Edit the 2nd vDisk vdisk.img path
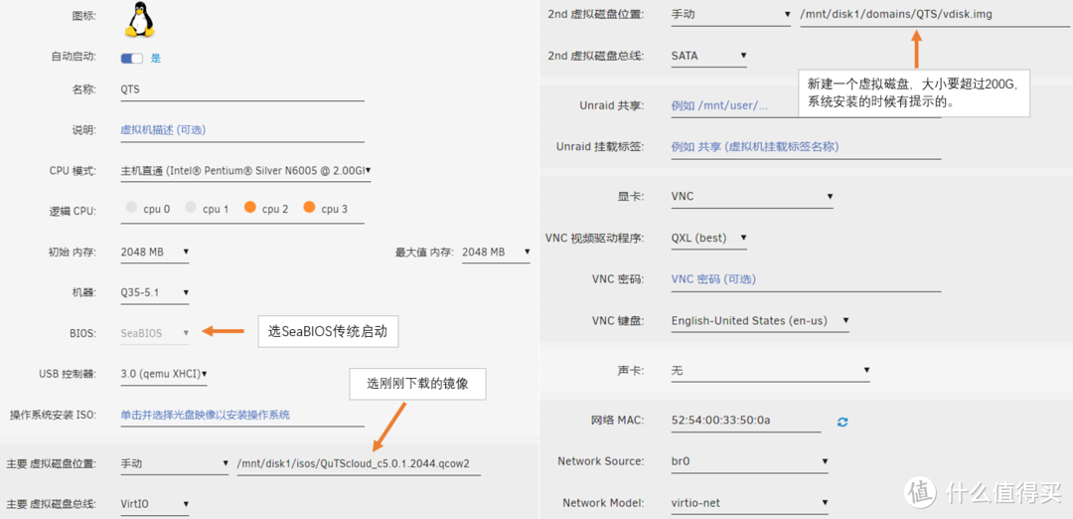The image size is (1073, 519). 935,14
